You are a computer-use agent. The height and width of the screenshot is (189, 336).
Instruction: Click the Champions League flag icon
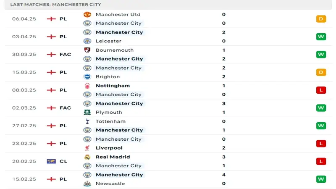tap(51, 161)
